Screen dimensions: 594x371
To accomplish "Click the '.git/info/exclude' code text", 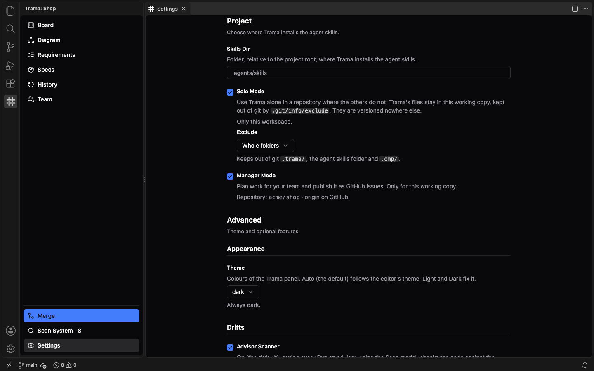I will click(x=300, y=110).
